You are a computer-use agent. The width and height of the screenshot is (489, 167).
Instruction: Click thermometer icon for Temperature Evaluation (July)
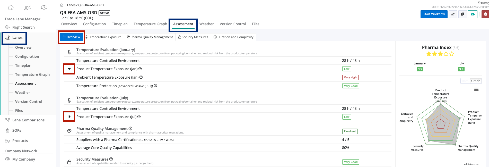(x=69, y=100)
